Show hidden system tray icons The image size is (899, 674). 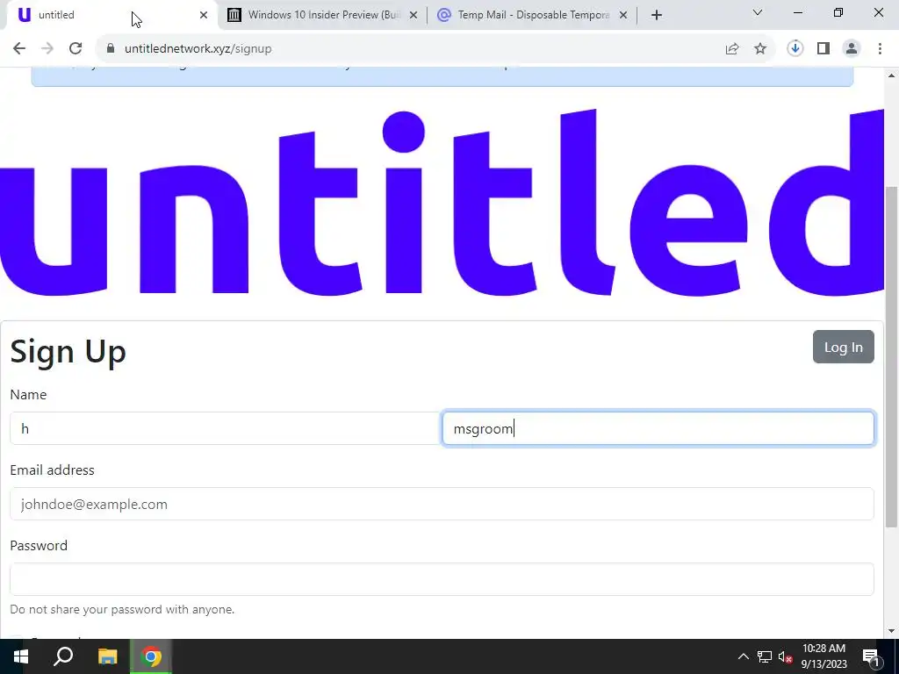[743, 656]
